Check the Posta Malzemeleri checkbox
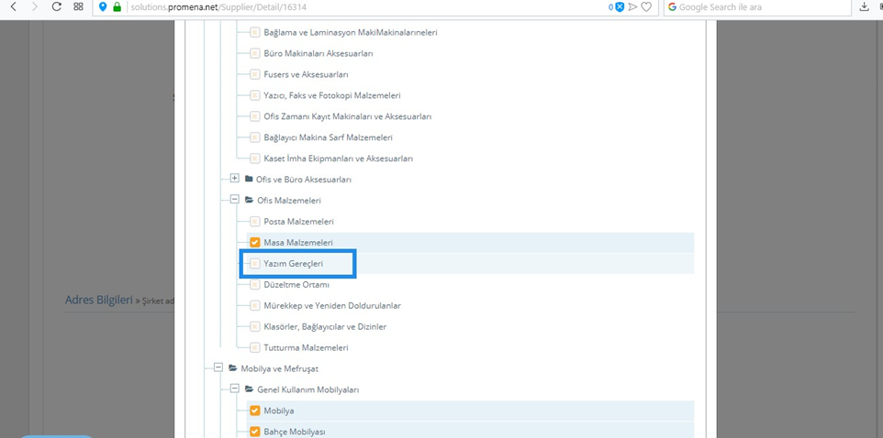This screenshot has width=883, height=438. coord(255,222)
